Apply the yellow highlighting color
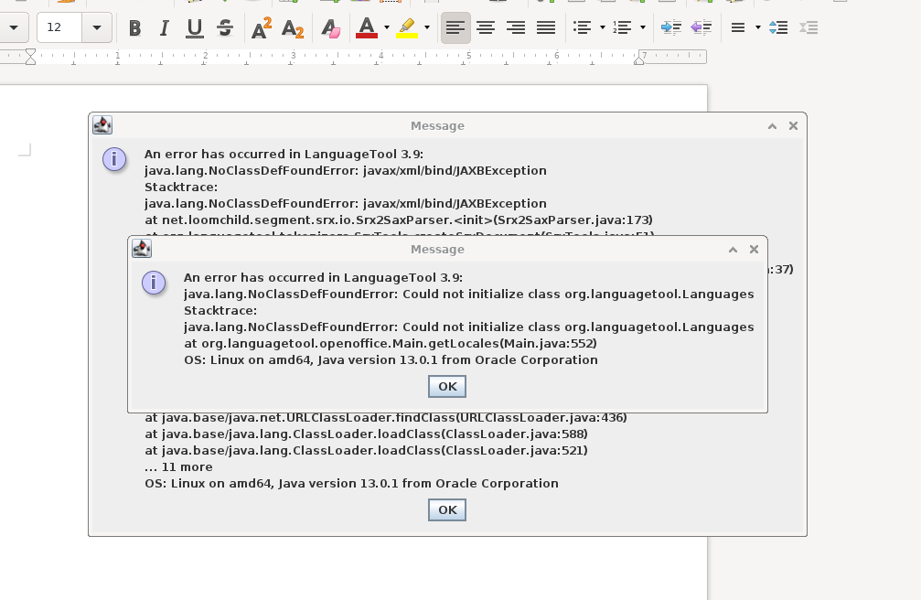 coord(407,27)
